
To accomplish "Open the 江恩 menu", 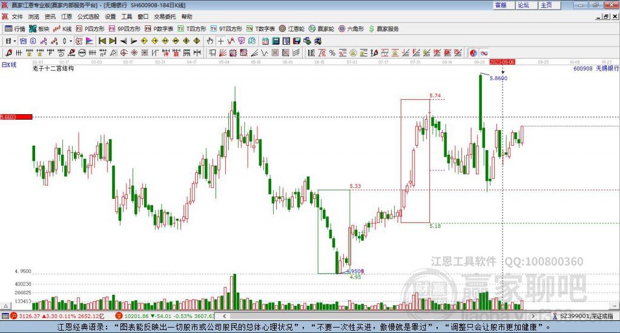I will [x=67, y=16].
